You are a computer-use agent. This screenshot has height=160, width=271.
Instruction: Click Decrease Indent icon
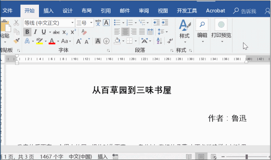pos(156,22)
